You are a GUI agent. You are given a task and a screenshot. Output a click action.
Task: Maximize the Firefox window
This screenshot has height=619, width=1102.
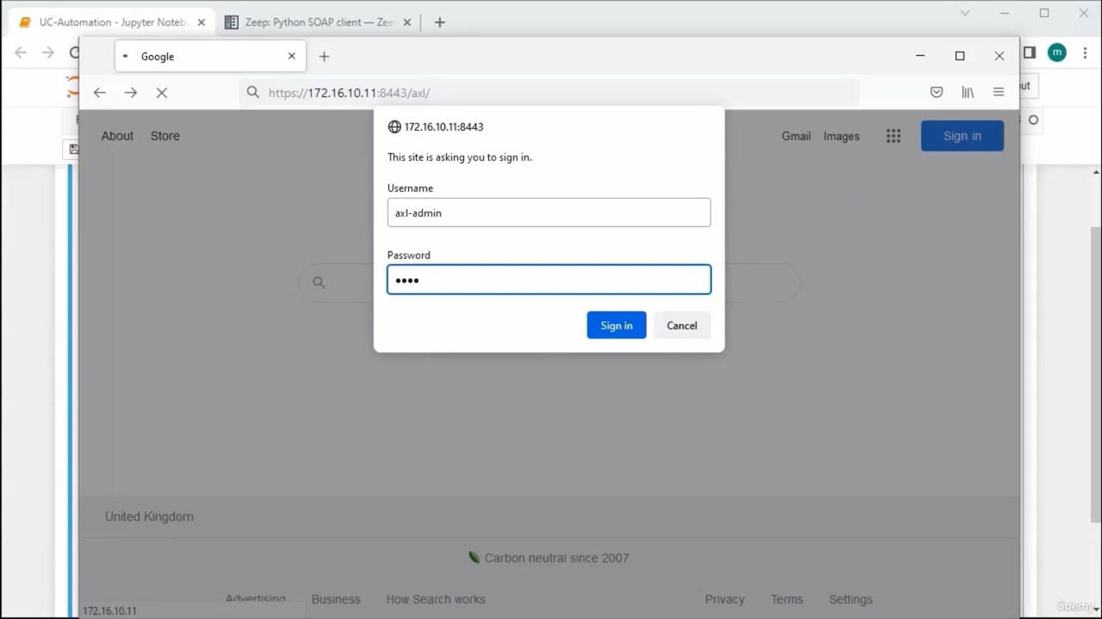[960, 56]
